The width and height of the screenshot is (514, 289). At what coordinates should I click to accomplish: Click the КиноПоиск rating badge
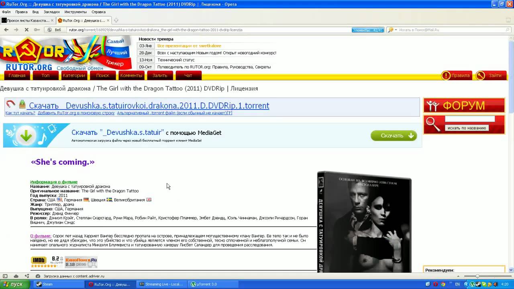click(81, 262)
